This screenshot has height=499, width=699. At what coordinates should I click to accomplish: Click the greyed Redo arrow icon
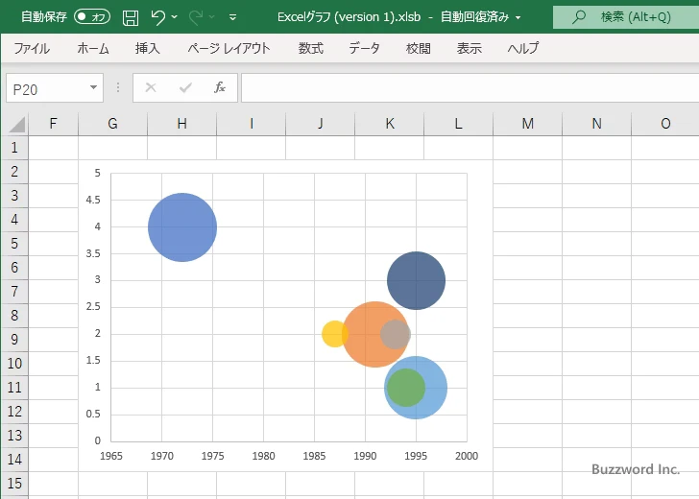[195, 17]
